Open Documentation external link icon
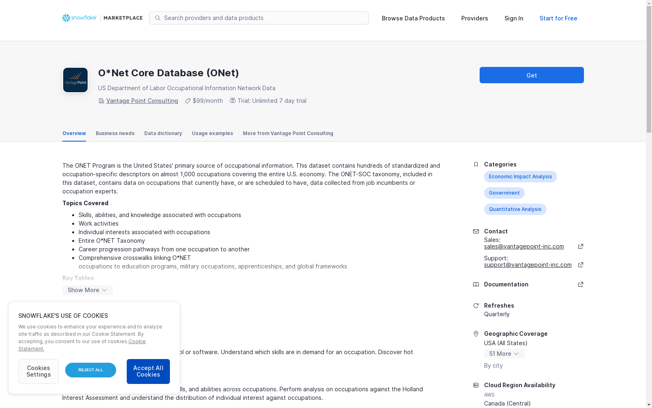 (581, 284)
